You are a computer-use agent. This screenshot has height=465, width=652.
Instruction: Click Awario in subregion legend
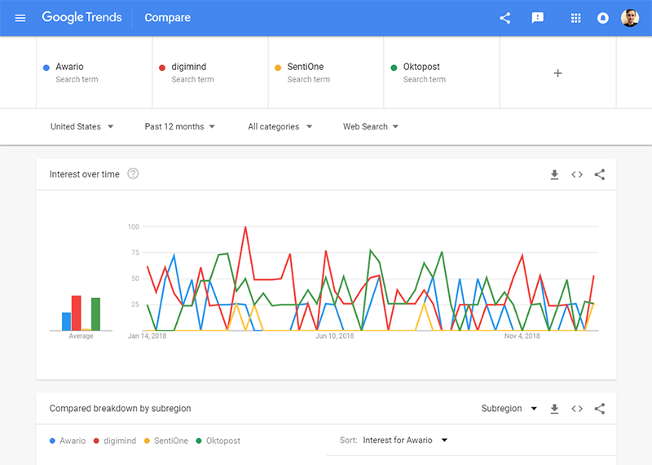point(68,441)
